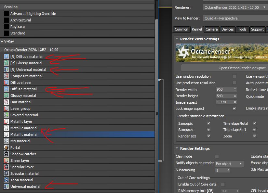Click the Metallic layer icon
Screen dimensions: 268x193
6,122
